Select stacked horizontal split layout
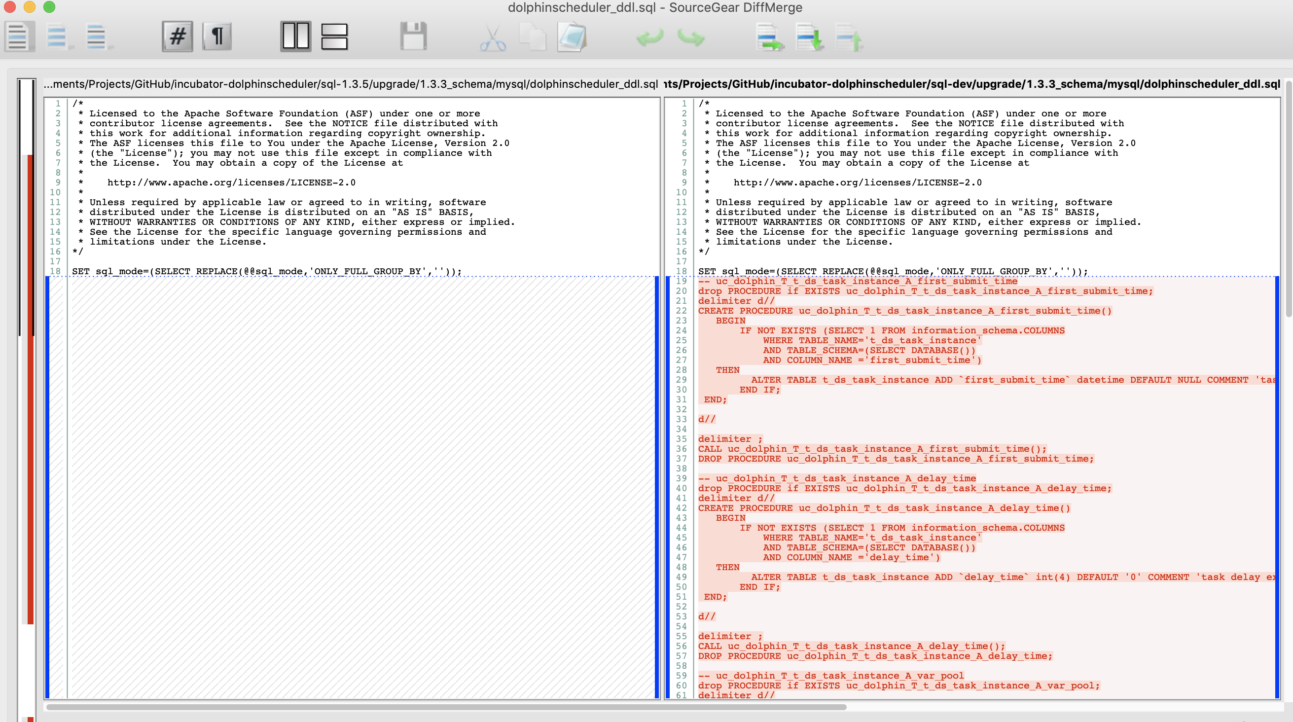 (x=334, y=36)
